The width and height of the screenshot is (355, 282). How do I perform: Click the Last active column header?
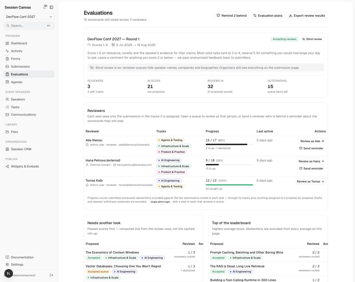pos(265,131)
